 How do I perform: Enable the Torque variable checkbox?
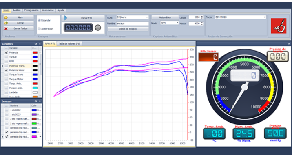coord(7,57)
